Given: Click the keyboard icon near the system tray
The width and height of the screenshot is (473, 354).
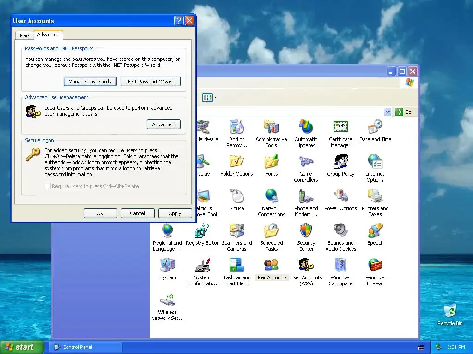Looking at the screenshot, I should pyautogui.click(x=421, y=348).
